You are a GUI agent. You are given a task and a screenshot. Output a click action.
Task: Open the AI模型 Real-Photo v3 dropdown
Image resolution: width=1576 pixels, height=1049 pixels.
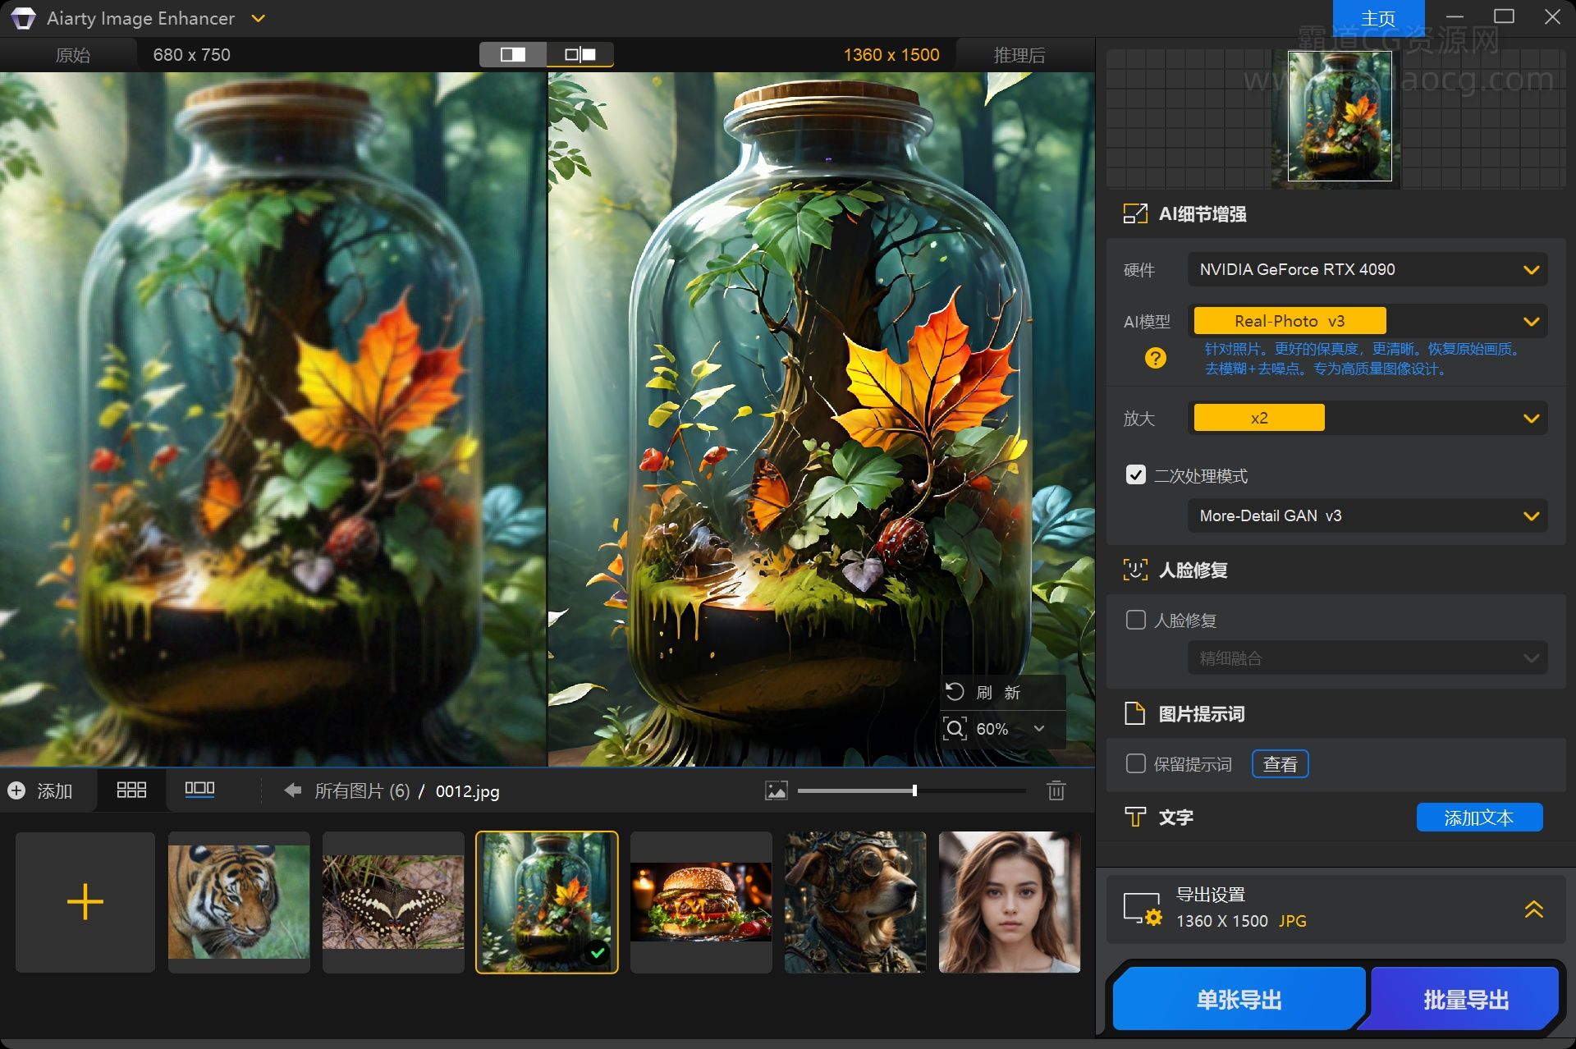pyautogui.click(x=1368, y=321)
